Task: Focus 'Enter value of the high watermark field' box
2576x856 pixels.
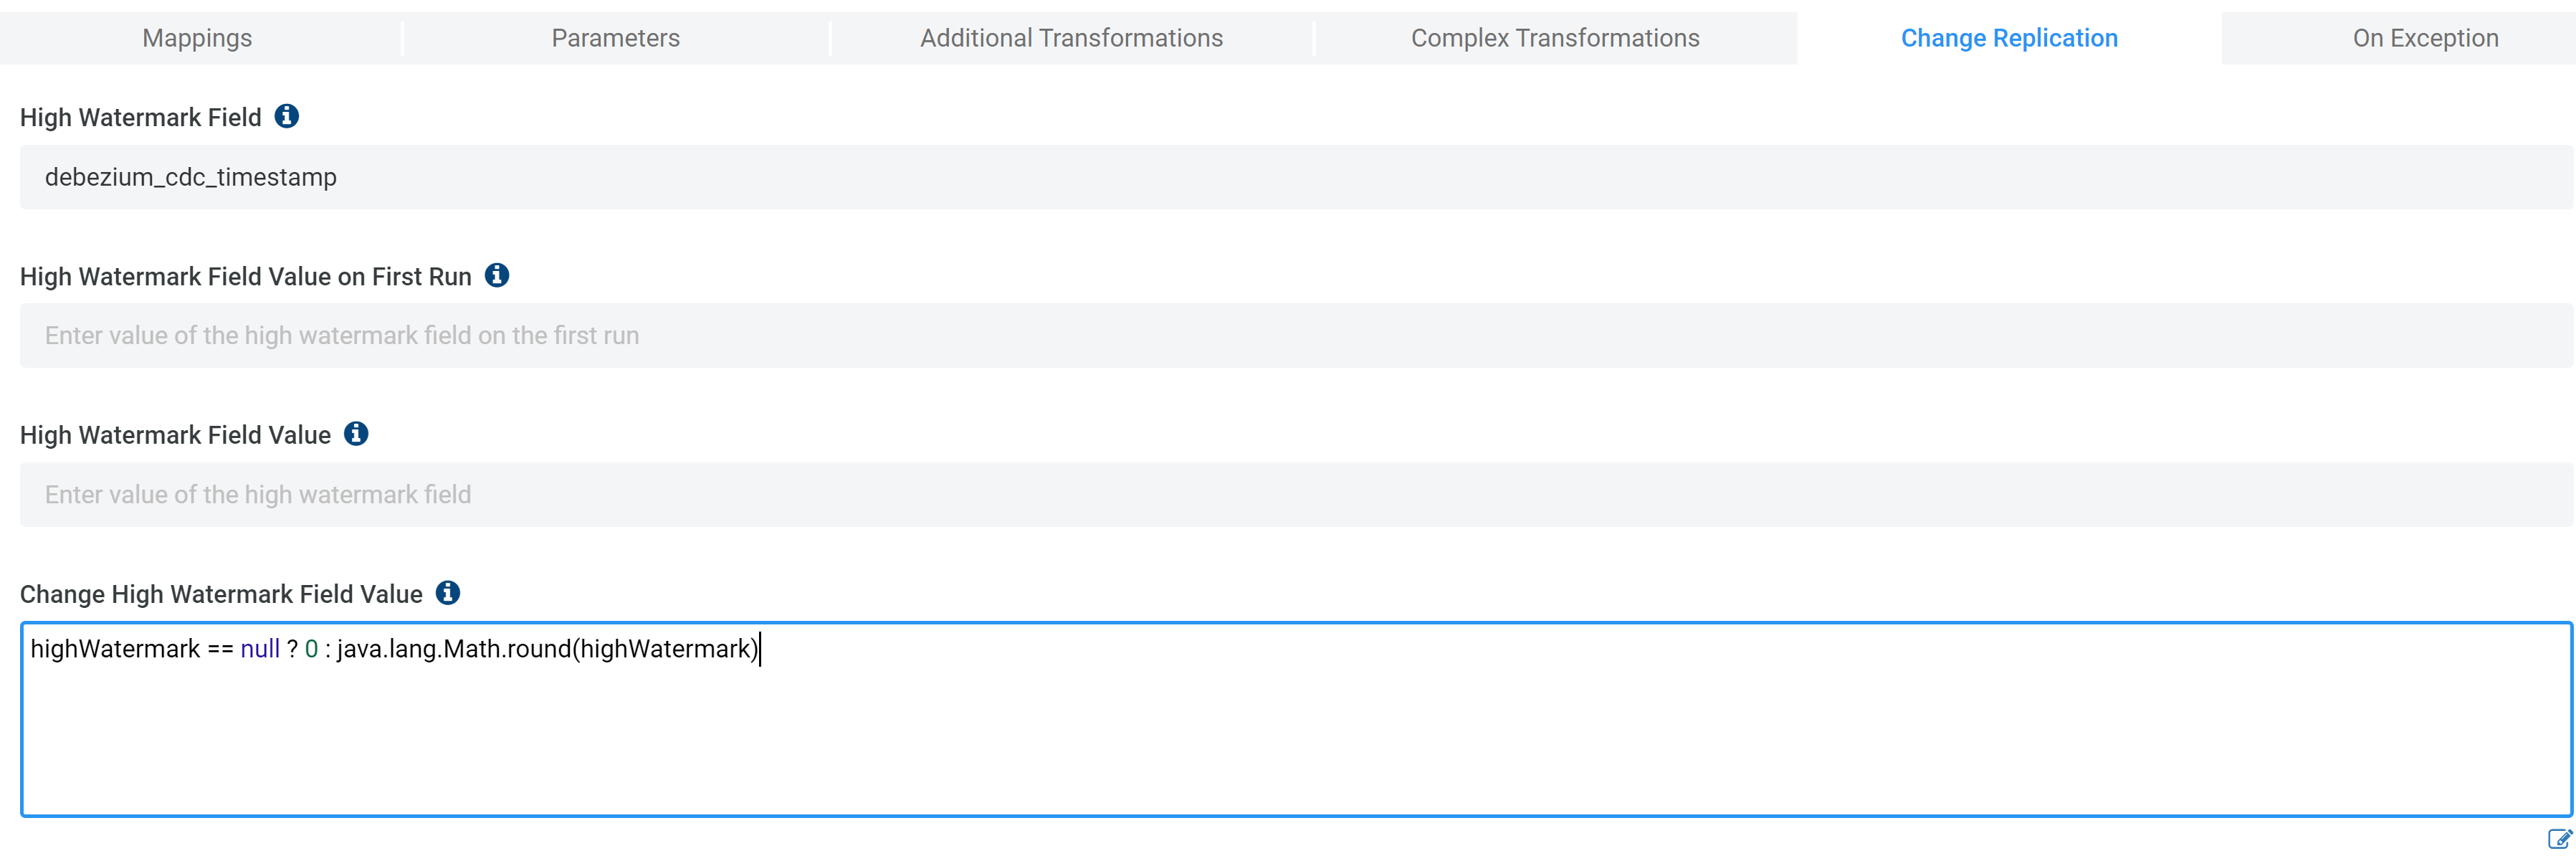Action: (x=1295, y=495)
